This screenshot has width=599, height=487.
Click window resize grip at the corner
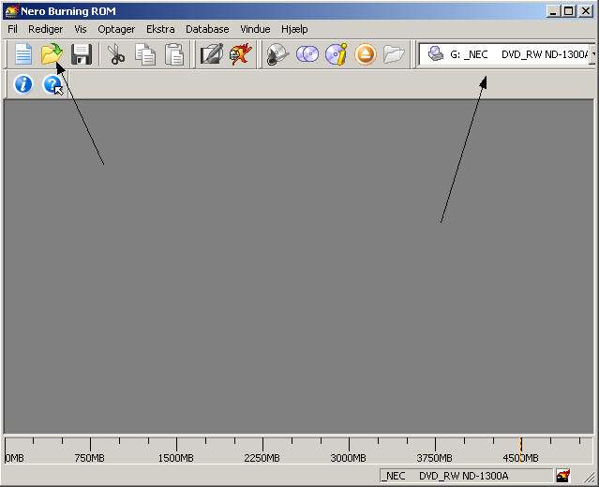tap(591, 477)
